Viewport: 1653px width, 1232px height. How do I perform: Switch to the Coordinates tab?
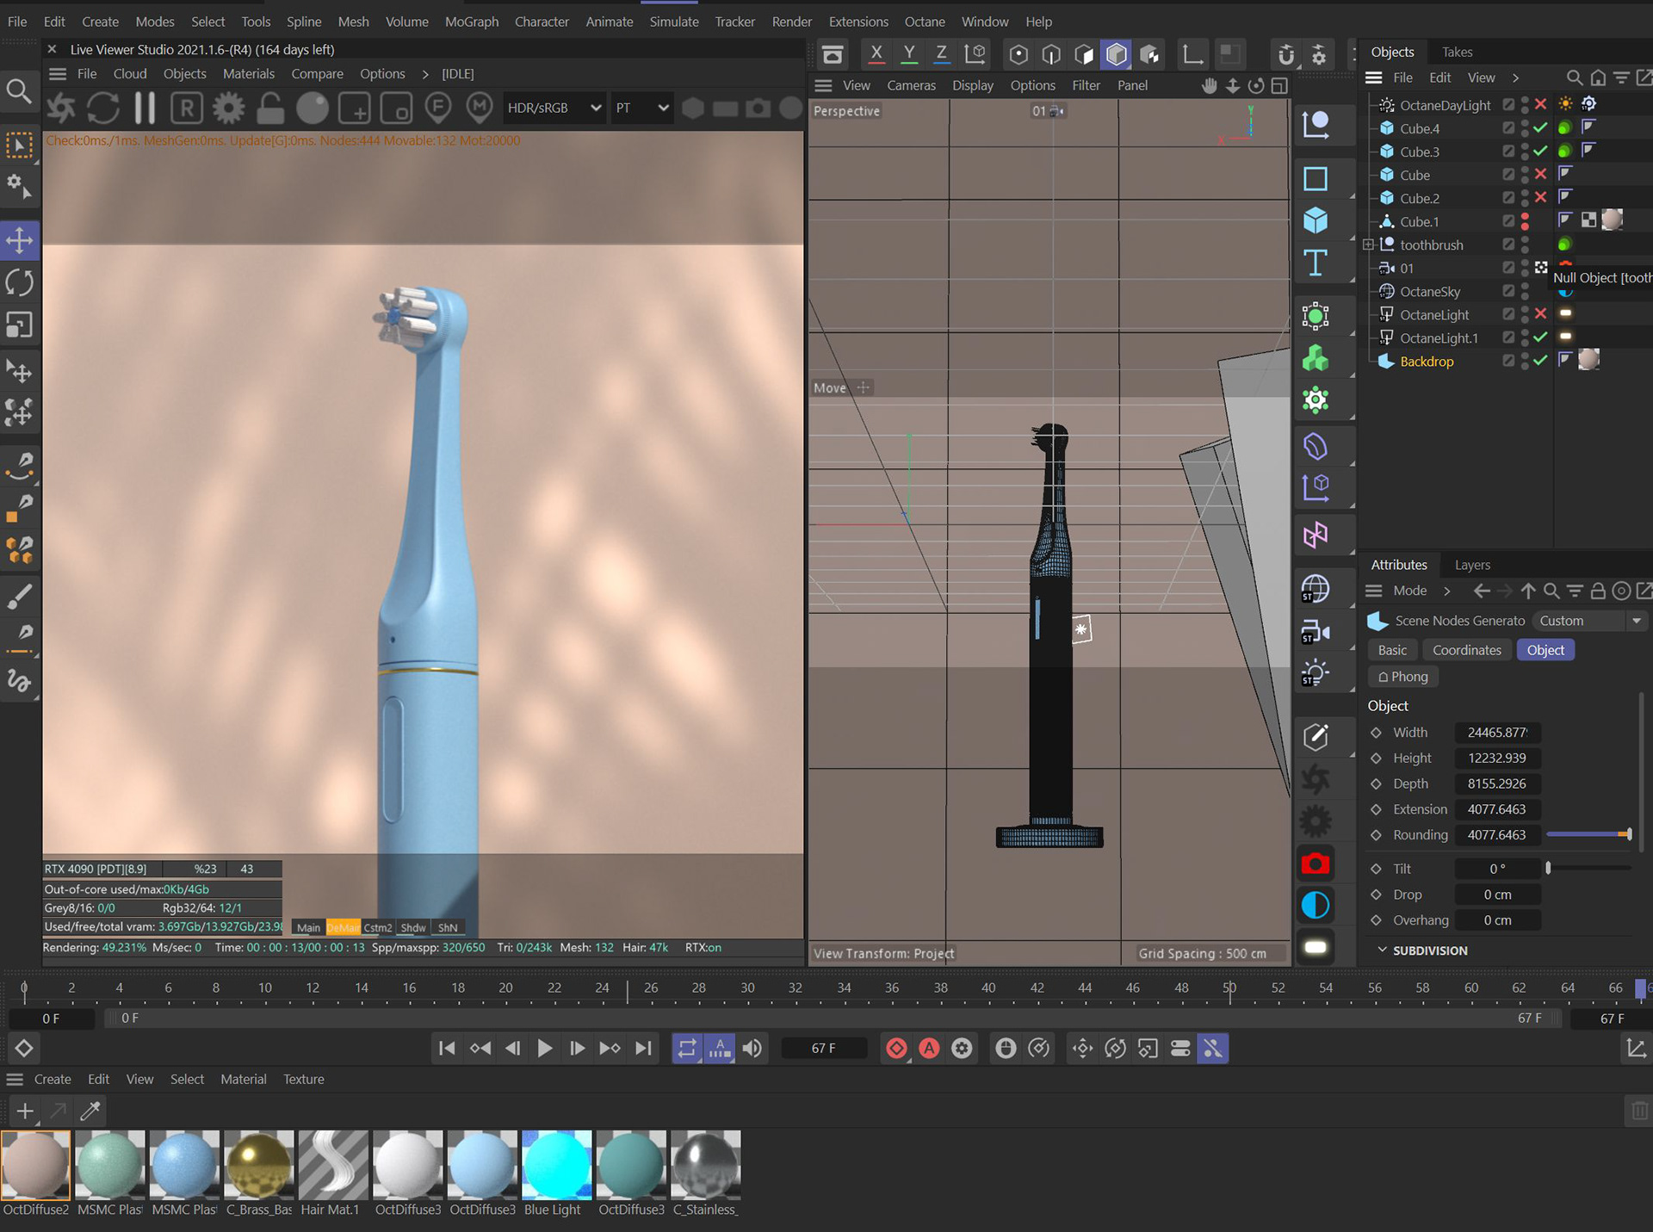[x=1466, y=650]
